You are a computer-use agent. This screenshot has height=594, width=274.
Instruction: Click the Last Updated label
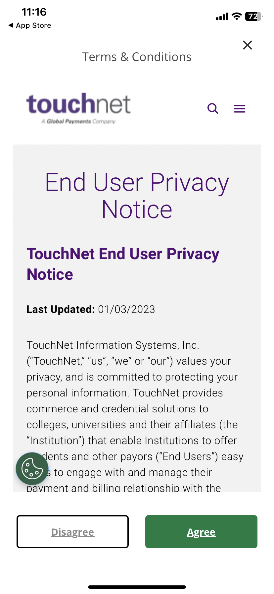pyautogui.click(x=61, y=309)
